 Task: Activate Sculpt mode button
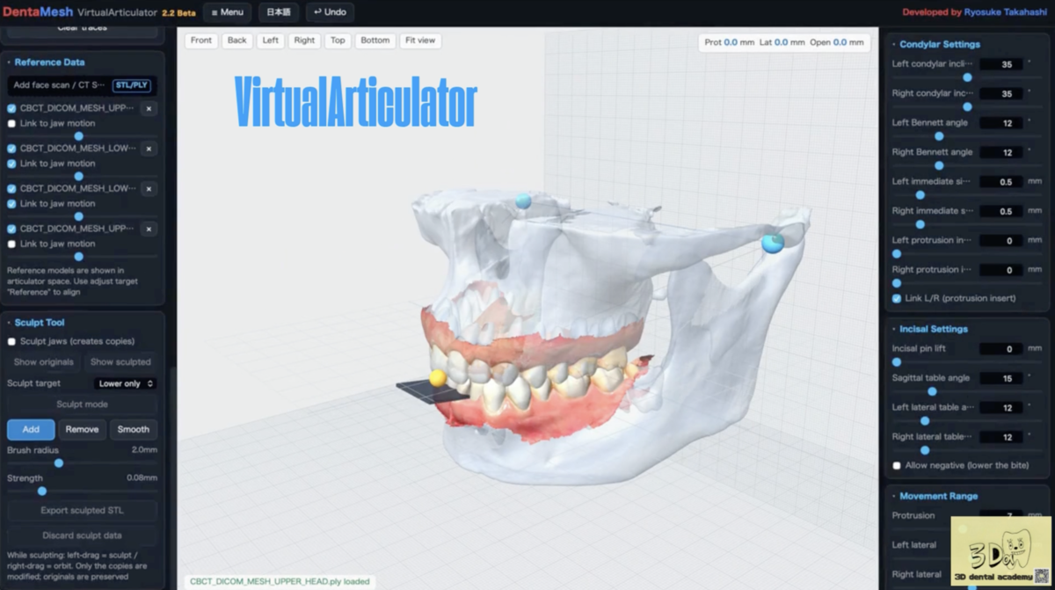tap(83, 404)
